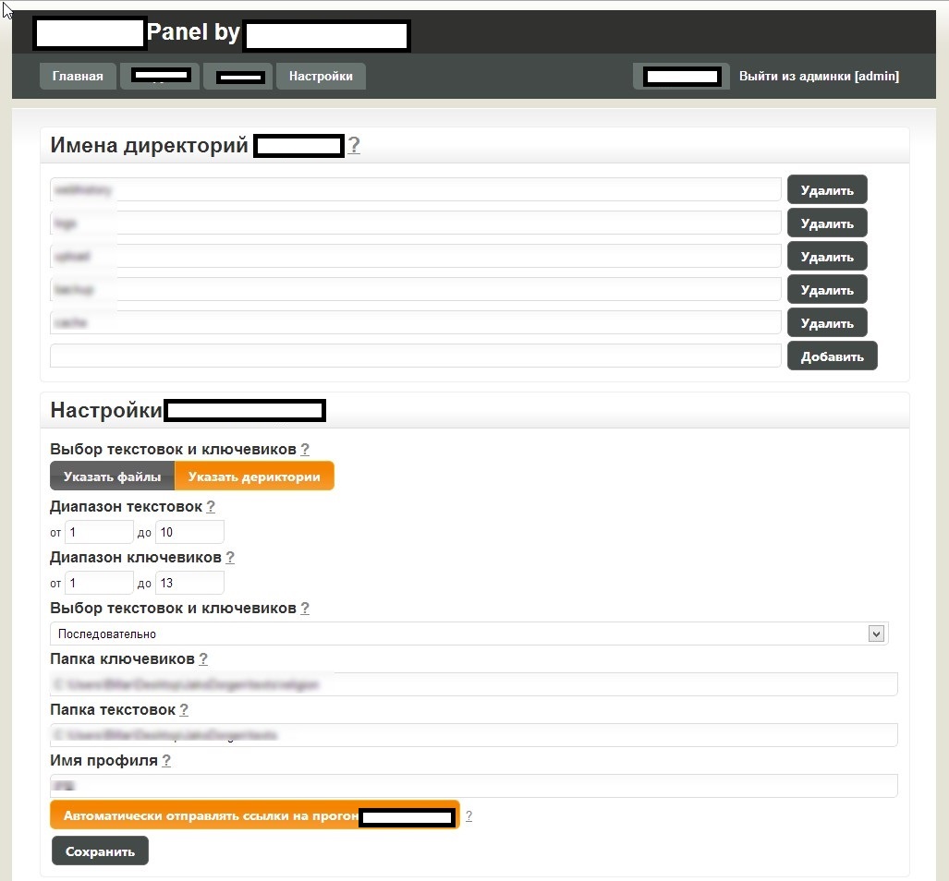Click help question mark beside Диапазон текстовок

pyautogui.click(x=211, y=507)
